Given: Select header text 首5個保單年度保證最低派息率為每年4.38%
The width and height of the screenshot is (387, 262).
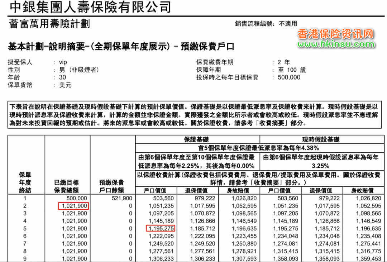Looking at the screenshot, I should tap(259, 148).
